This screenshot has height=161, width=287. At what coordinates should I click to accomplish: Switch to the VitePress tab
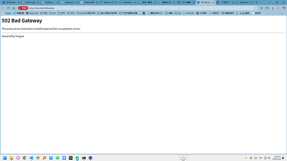click(49, 2)
